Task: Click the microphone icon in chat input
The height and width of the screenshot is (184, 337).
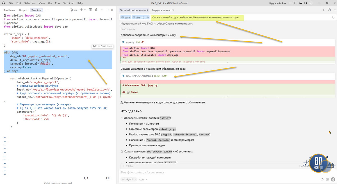Action: tap(333, 179)
